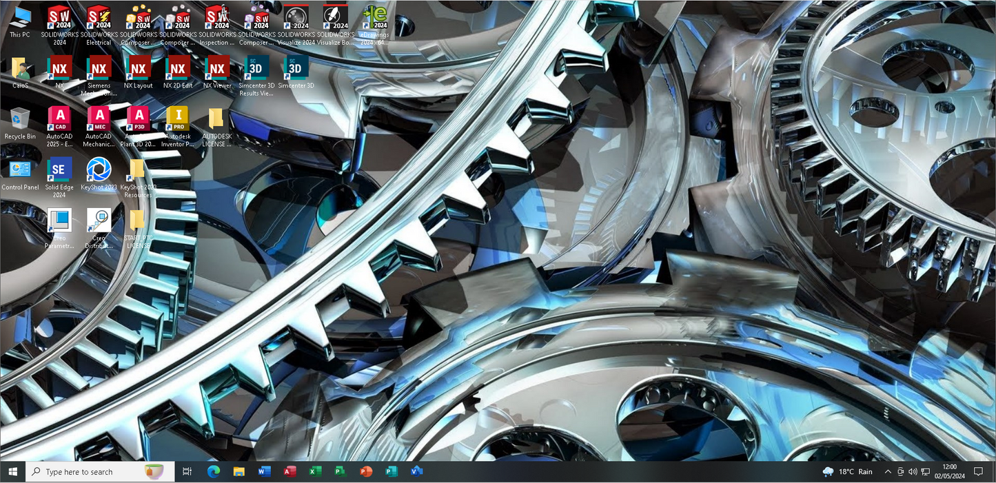Open the Windows Start menu
Viewport: 996px width, 483px height.
point(12,472)
